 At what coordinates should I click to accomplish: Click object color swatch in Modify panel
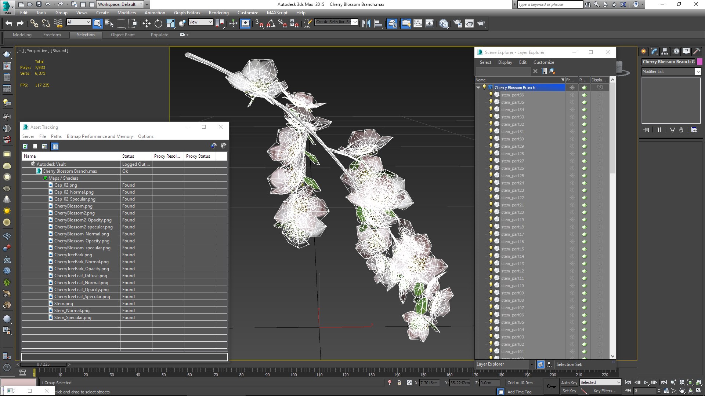pos(699,62)
